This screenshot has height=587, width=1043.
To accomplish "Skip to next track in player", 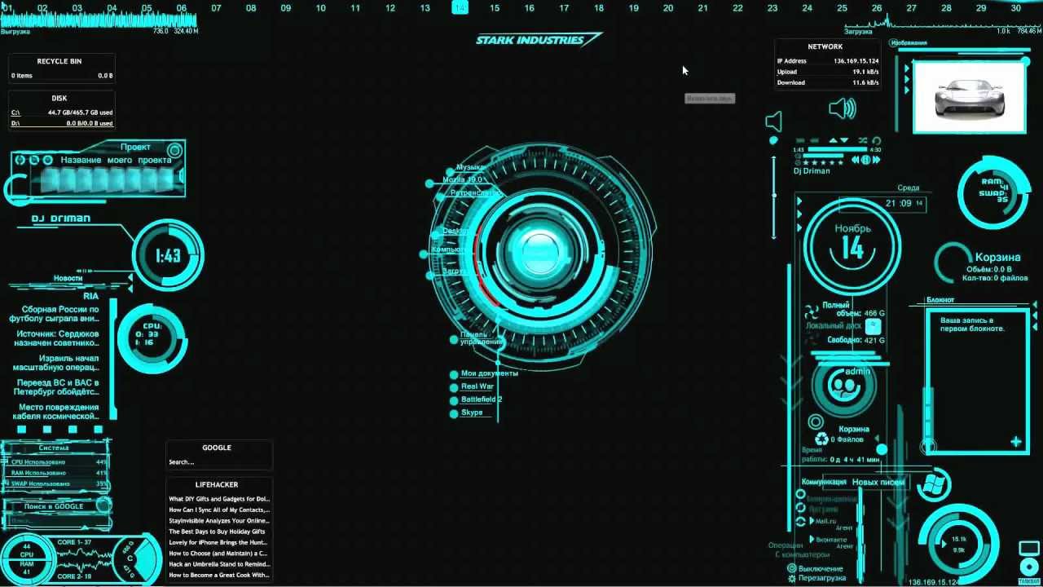I will point(877,160).
